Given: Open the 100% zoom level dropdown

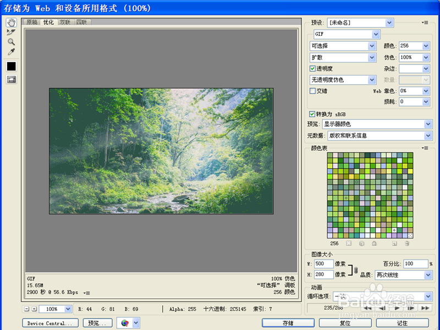Looking at the screenshot, I should 56,309.
